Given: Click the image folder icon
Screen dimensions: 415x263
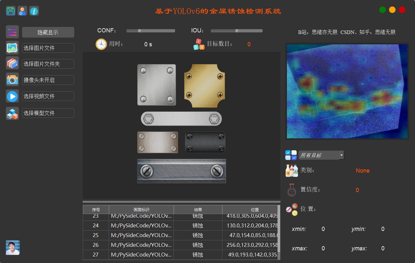Looking at the screenshot, I should click(12, 64).
